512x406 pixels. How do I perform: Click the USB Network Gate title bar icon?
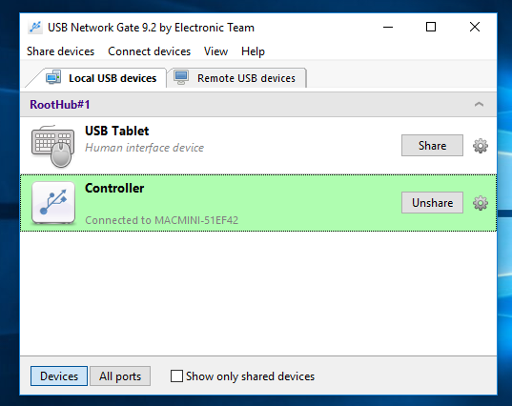coord(35,28)
